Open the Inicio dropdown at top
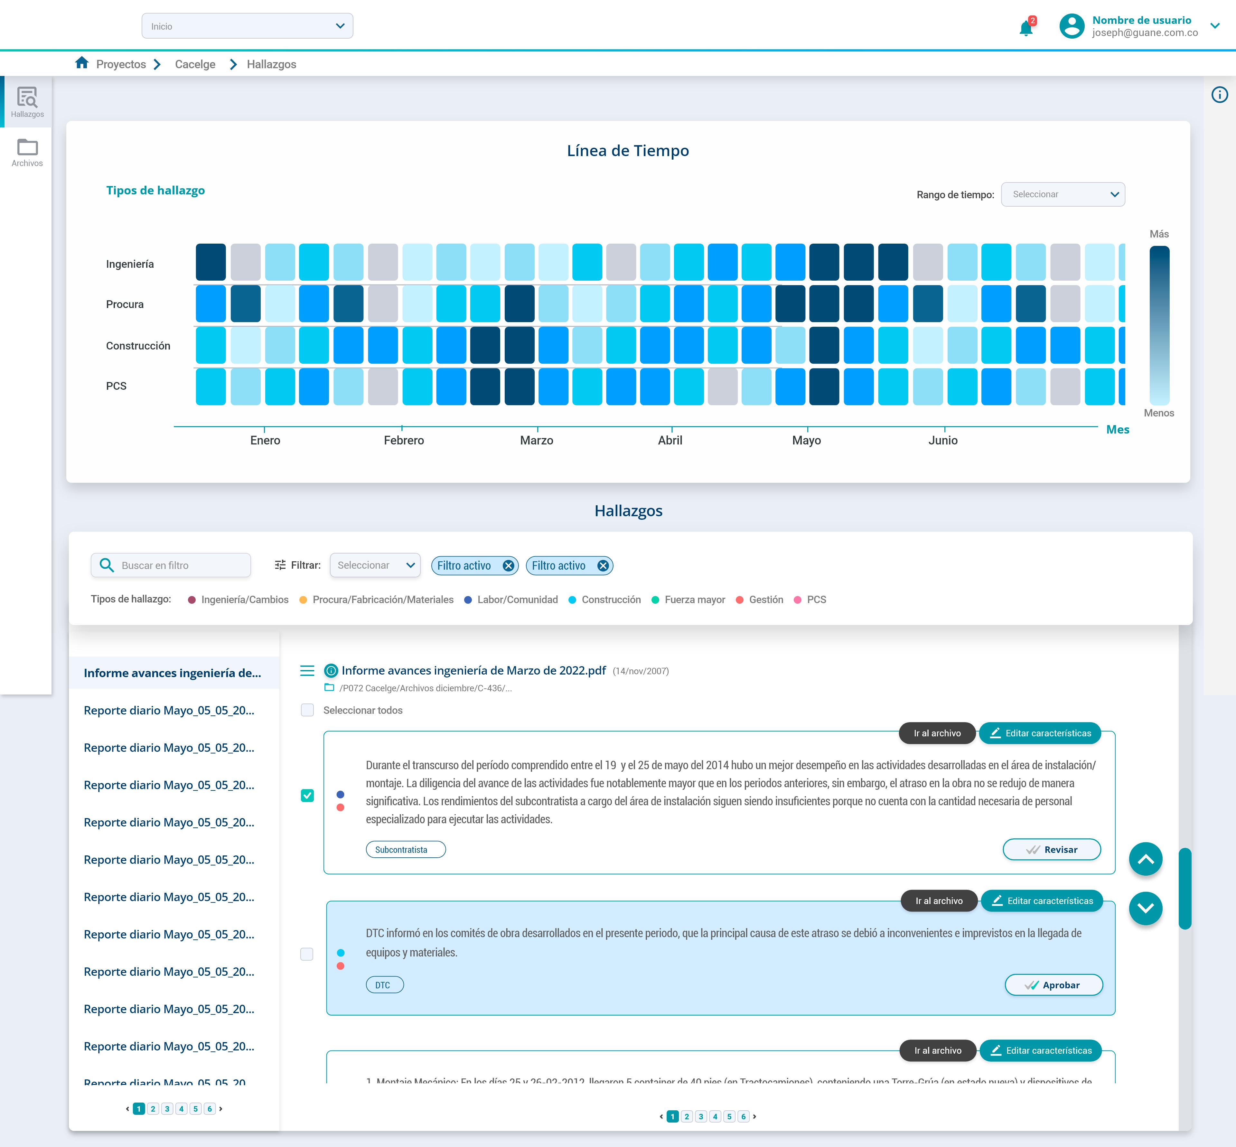The image size is (1236, 1147). tap(247, 26)
